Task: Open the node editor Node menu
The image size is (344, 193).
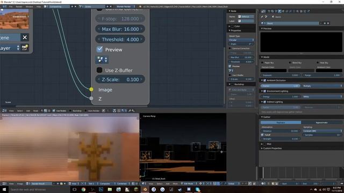Action: click(x=35, y=111)
